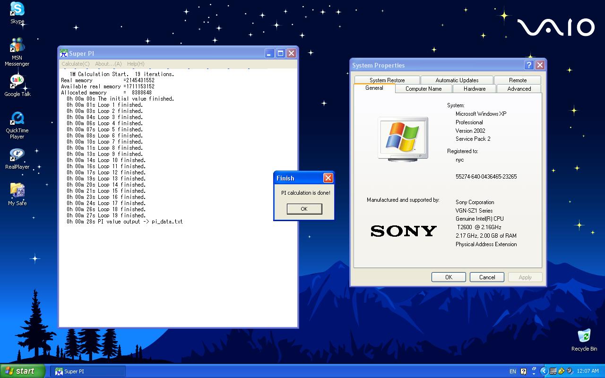Viewport: 605px width, 378px height.
Task: Click the taskbar clock showing 12:07 AM
Action: click(588, 371)
